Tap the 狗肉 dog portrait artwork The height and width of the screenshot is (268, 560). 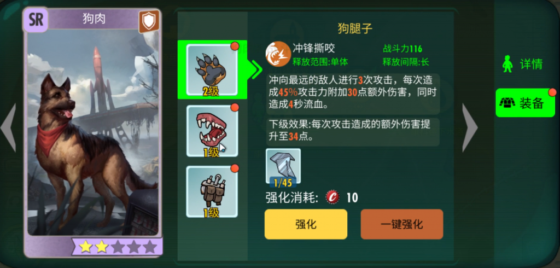click(93, 132)
